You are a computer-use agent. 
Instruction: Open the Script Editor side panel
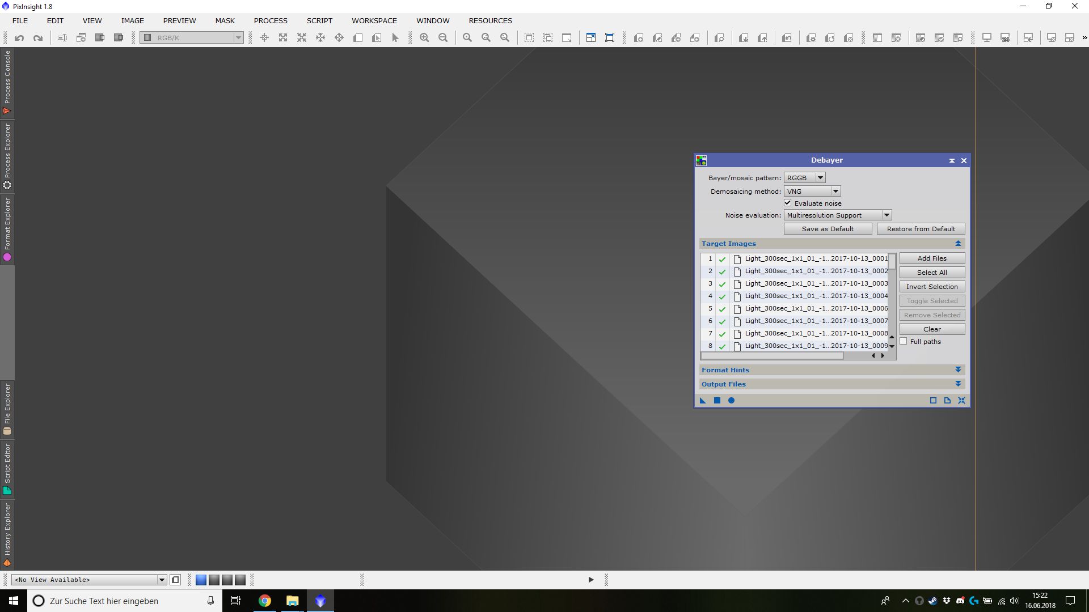click(7, 469)
